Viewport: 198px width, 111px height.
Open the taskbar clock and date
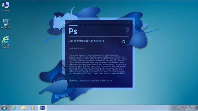tap(190, 108)
